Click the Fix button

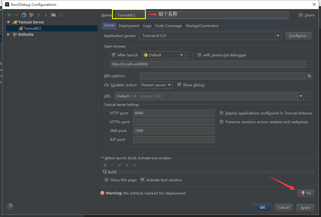tap(306, 193)
